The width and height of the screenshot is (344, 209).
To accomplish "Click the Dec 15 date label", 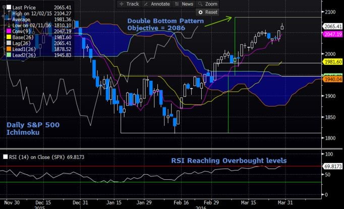I will pyautogui.click(x=43, y=202).
